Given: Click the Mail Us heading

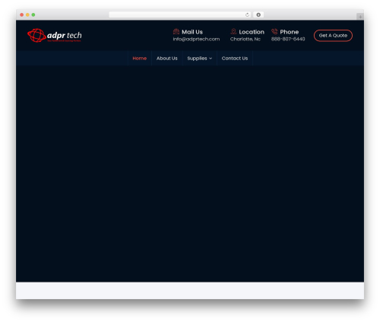Looking at the screenshot, I should point(192,32).
